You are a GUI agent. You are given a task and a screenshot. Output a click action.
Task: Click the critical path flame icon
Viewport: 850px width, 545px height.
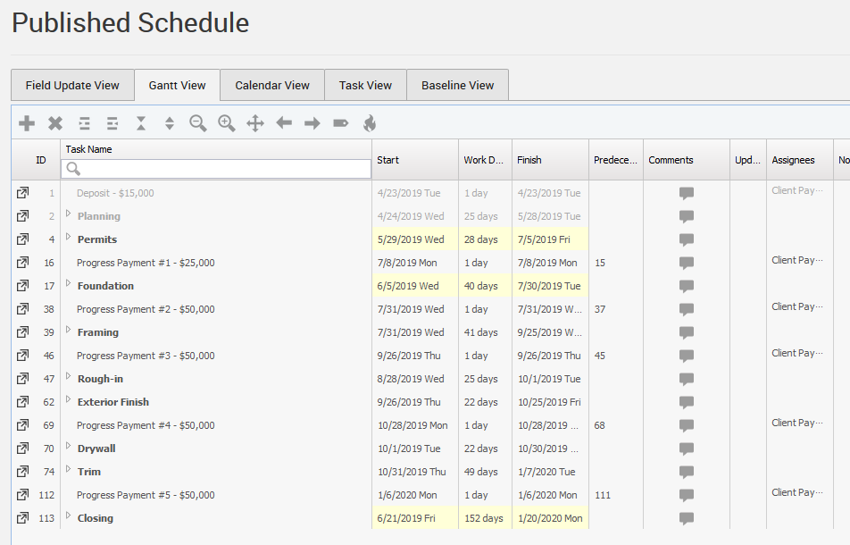point(370,123)
